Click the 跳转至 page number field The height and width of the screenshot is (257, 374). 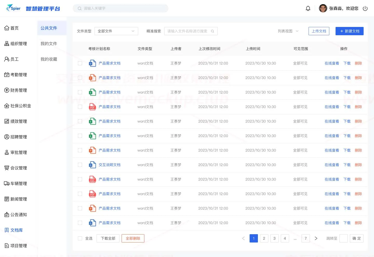pos(344,238)
